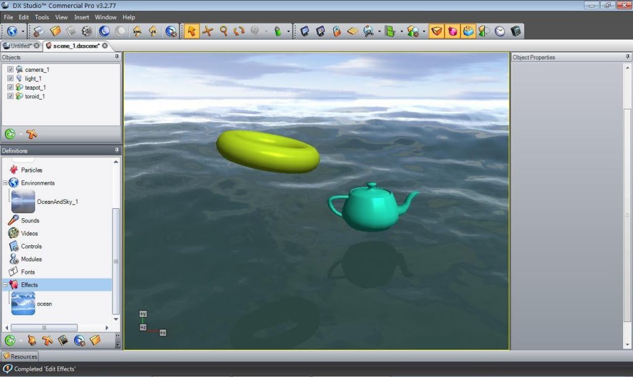Open the JS script editor
This screenshot has width=633, height=377.
(x=153, y=31)
